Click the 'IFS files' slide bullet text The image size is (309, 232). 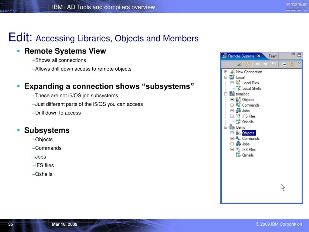point(44,165)
